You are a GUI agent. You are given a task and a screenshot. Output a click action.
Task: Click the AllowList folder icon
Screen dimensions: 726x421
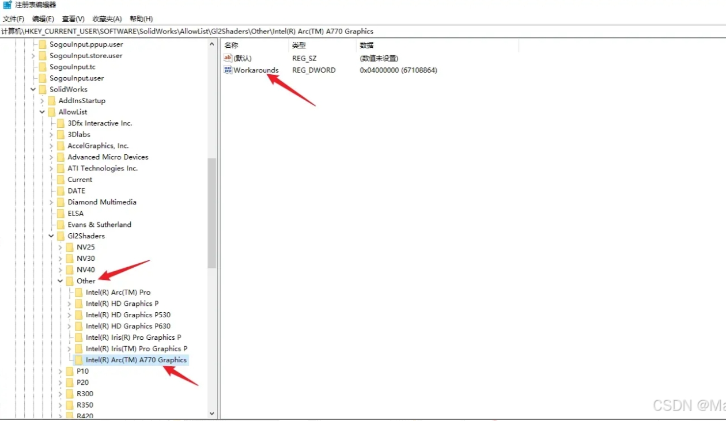(x=51, y=112)
